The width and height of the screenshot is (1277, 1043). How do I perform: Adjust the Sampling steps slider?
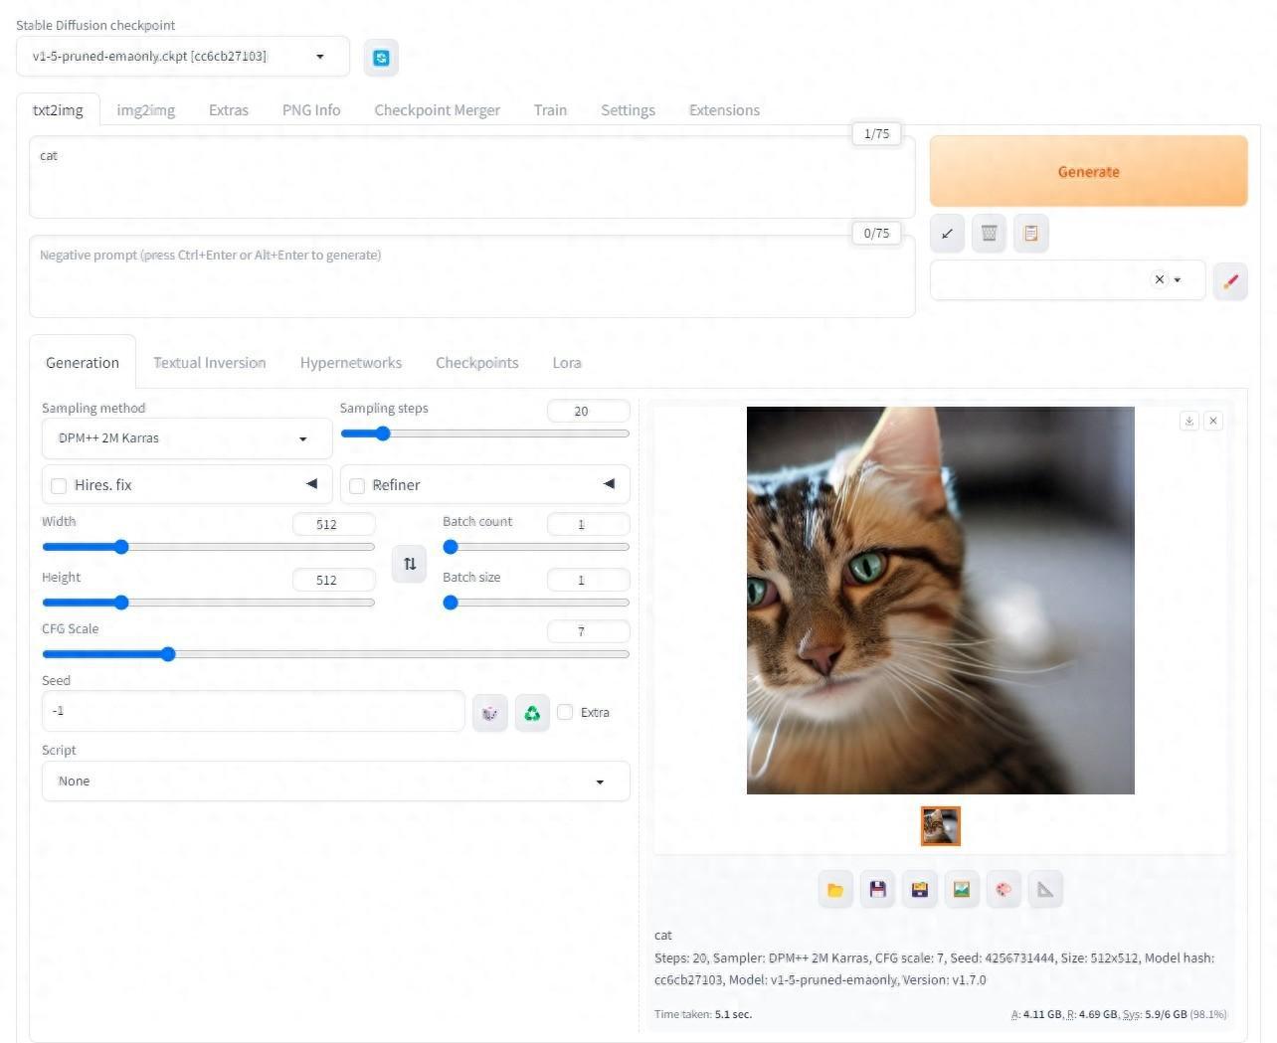coord(485,434)
